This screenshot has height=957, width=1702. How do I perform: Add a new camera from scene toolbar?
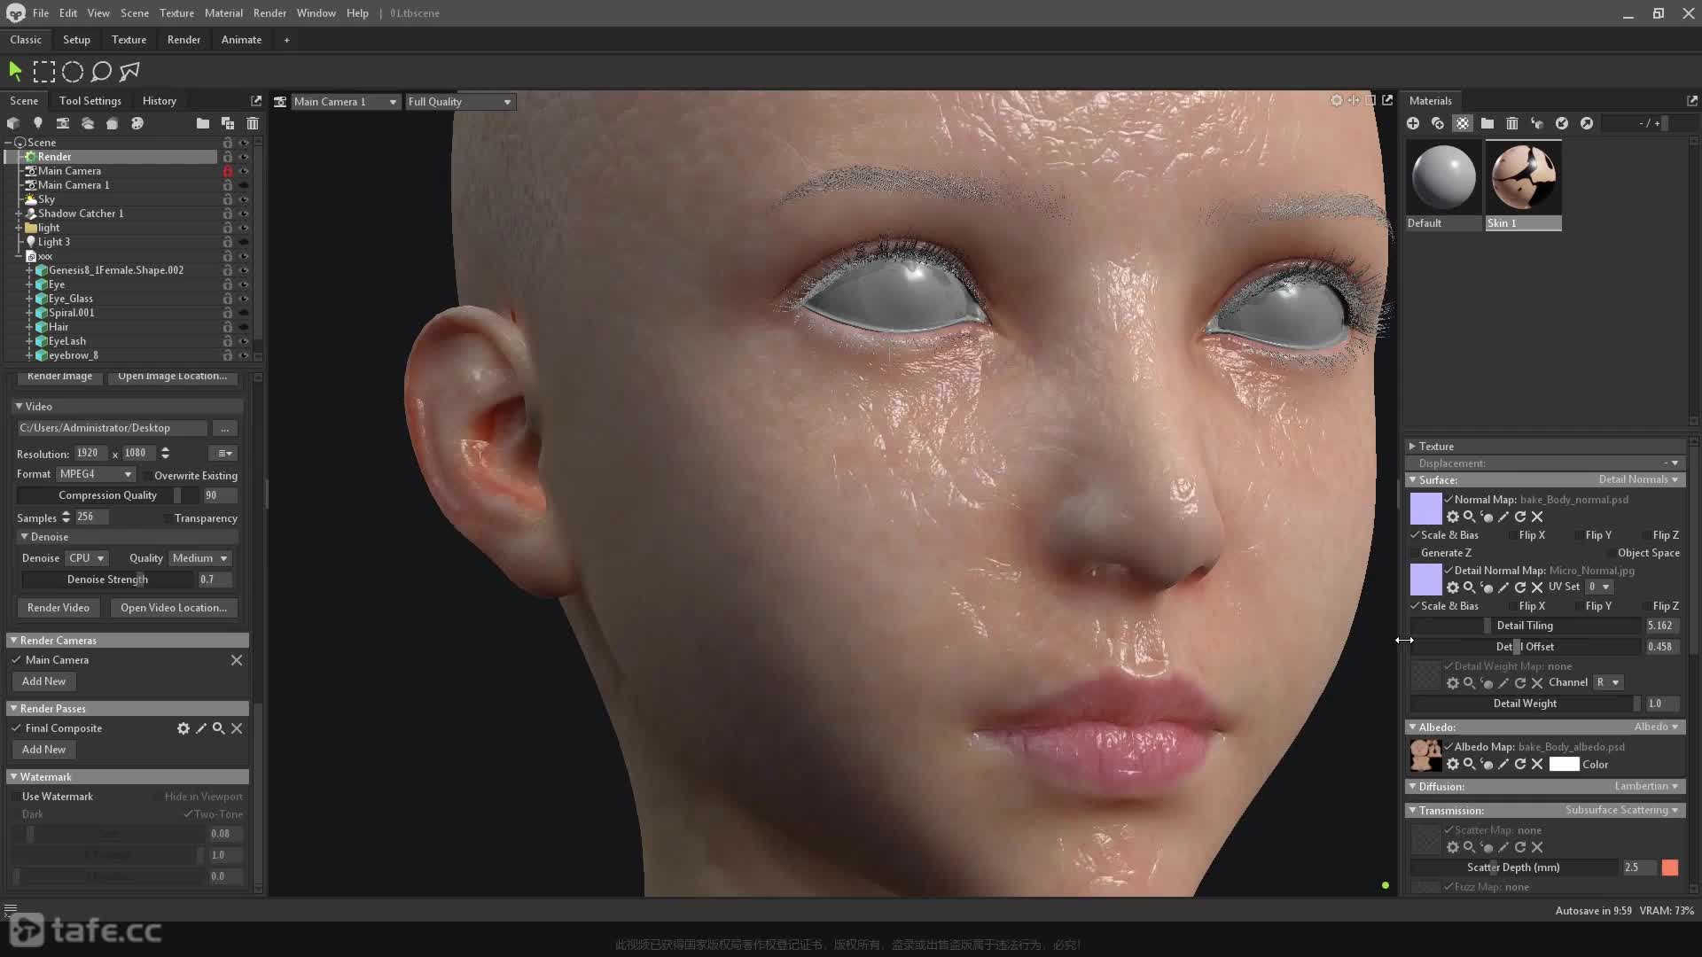(x=62, y=123)
